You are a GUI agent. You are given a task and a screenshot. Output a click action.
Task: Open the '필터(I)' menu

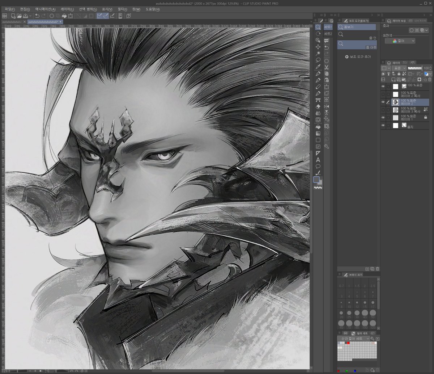pyautogui.click(x=123, y=9)
